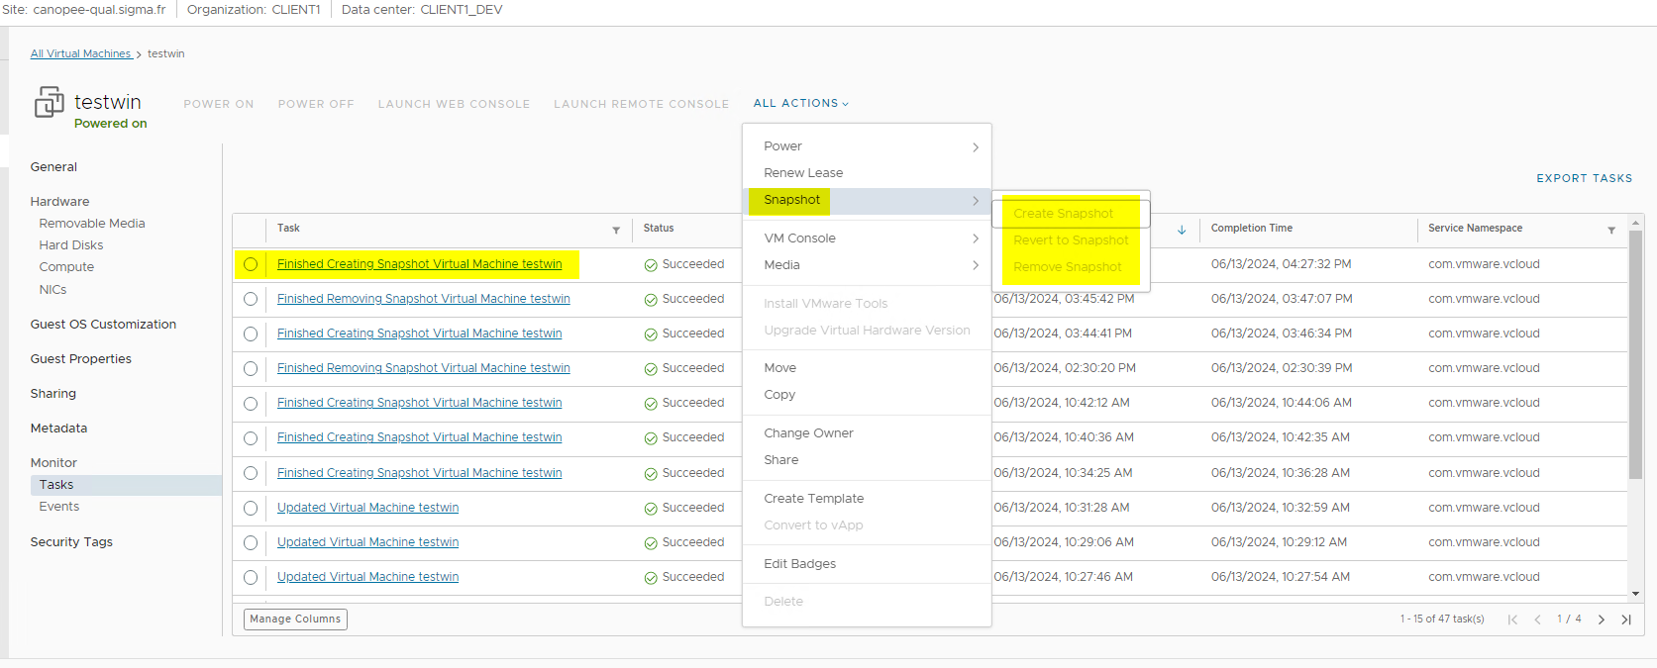Select radio for 10:42:12 AM Creating Snapshot task
The image size is (1657, 668).
tap(251, 404)
